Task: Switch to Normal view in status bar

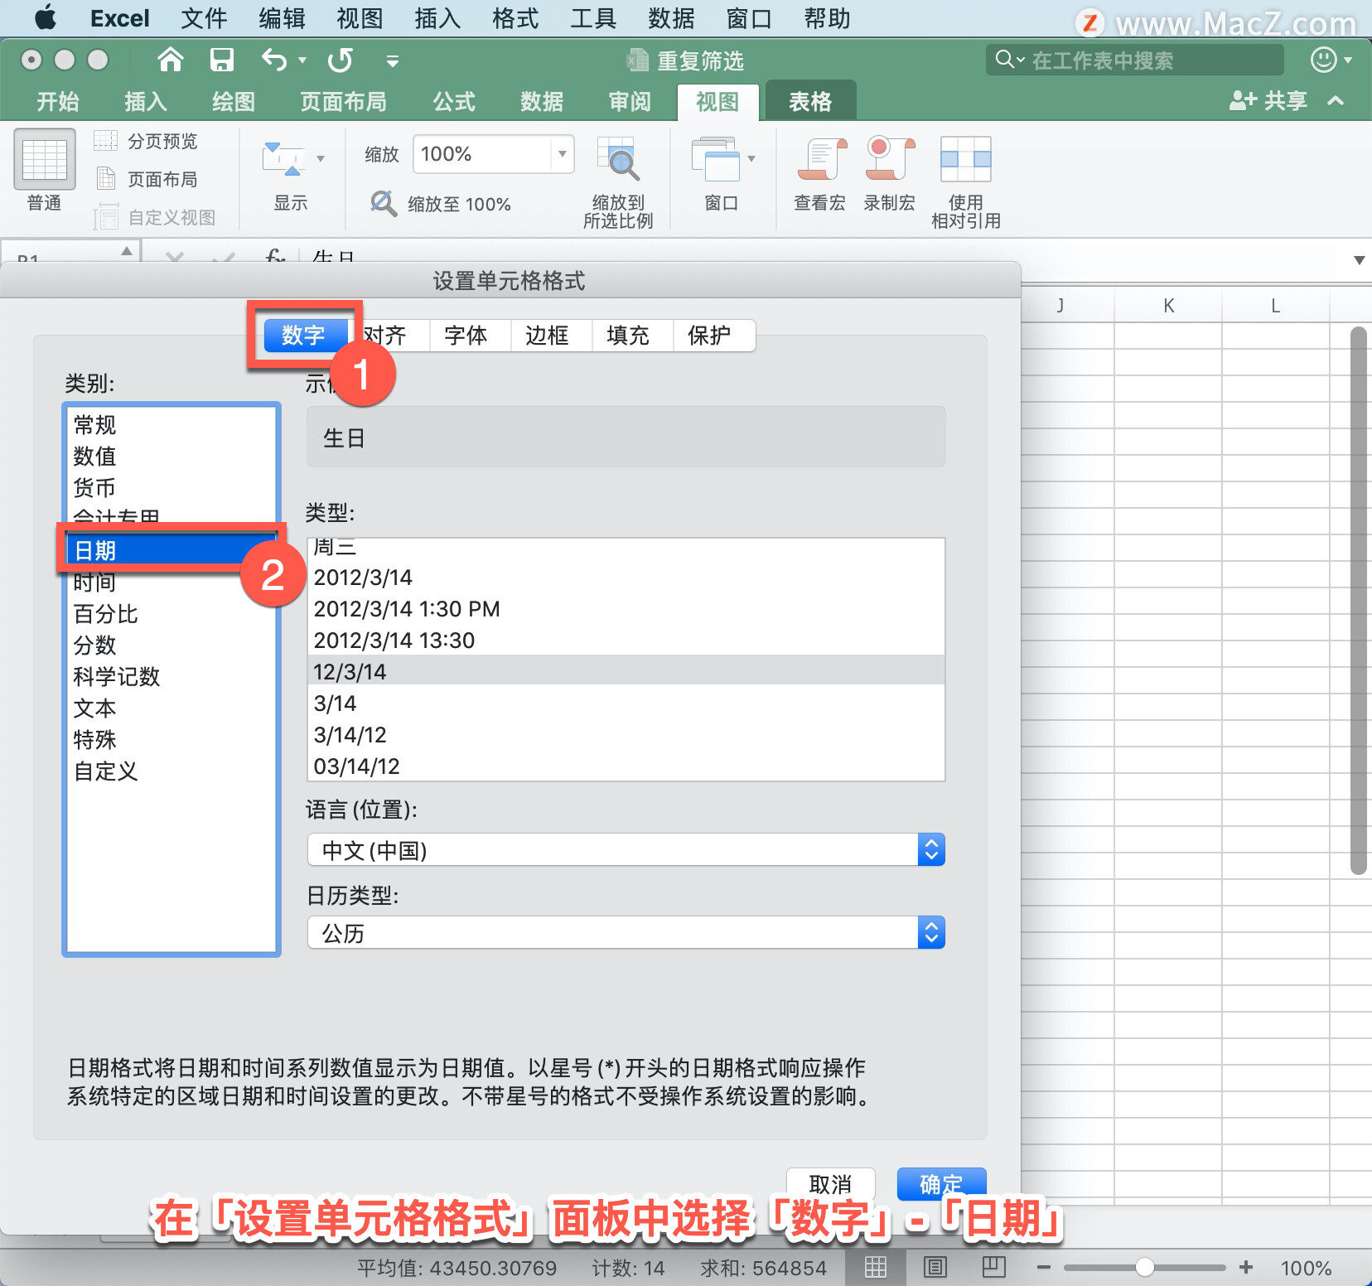Action: pyautogui.click(x=876, y=1267)
